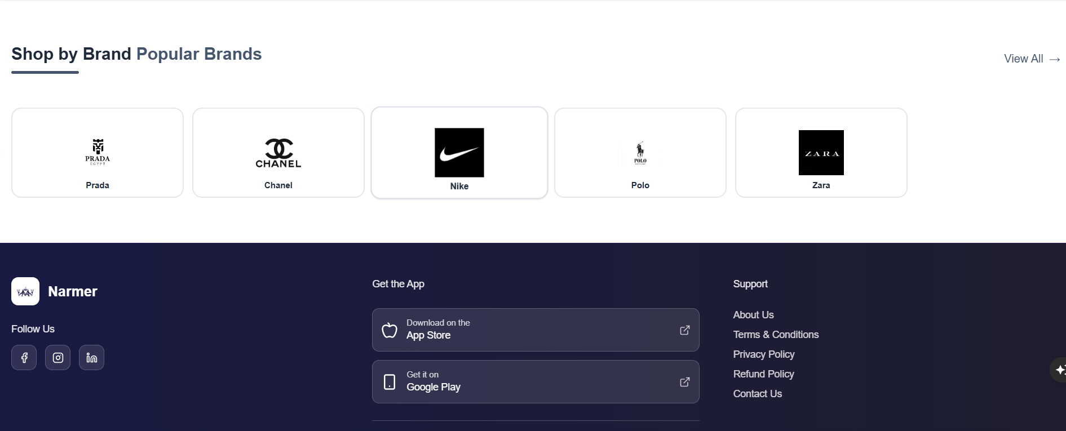1066x431 pixels.
Task: Click the external link icon on Google Play
Action: (x=684, y=381)
